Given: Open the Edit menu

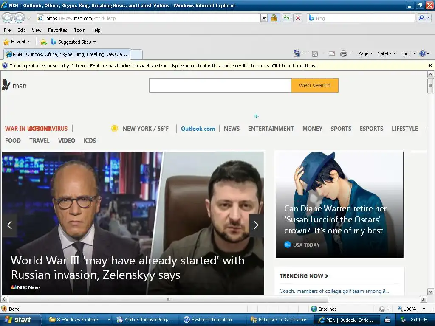Looking at the screenshot, I should [x=21, y=30].
